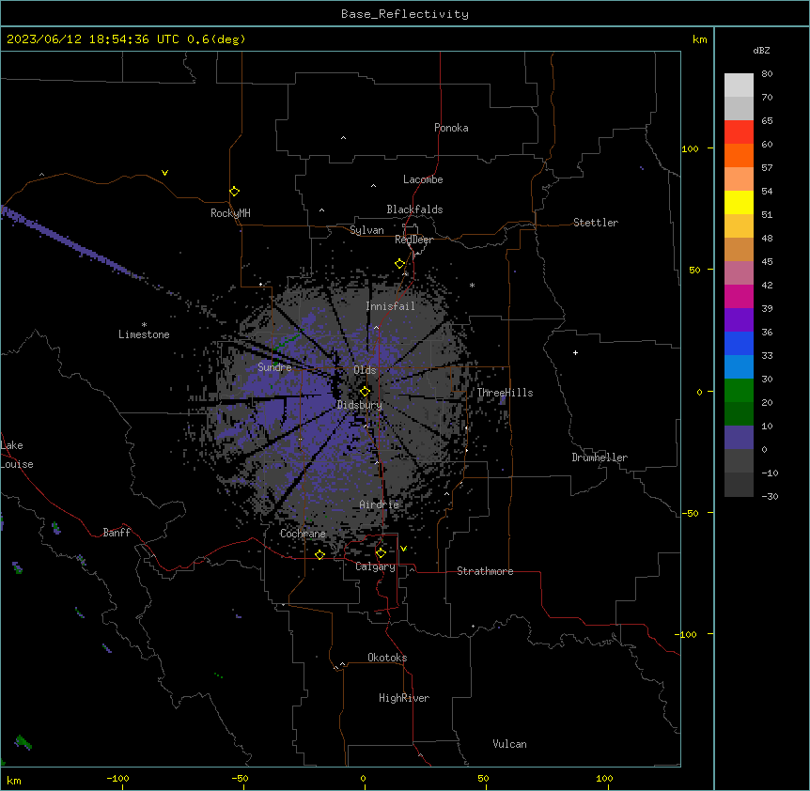Click the Didsbury label
Viewport: 810px width, 791px height.
[360, 405]
